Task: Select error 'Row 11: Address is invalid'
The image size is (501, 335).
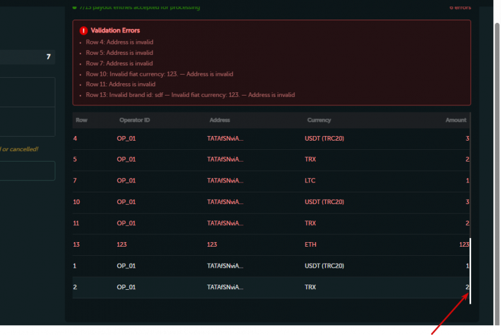Action: [x=120, y=84]
